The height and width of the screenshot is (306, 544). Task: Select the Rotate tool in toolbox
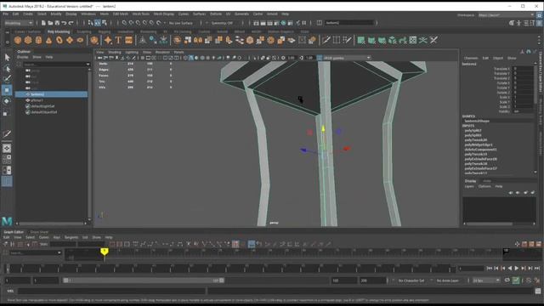click(7, 101)
